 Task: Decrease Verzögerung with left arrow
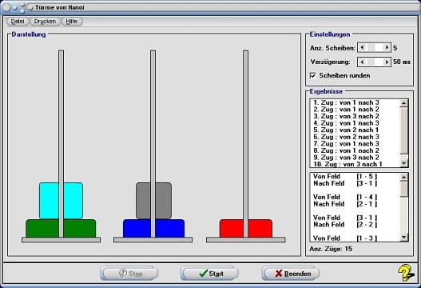point(362,62)
